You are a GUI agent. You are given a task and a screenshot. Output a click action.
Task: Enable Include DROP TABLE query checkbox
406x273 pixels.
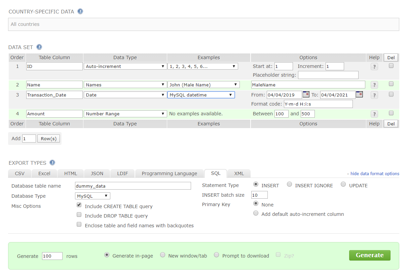(x=79, y=214)
